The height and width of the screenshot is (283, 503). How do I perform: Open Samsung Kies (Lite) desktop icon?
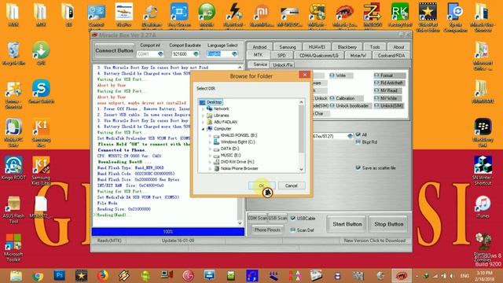pos(41,170)
